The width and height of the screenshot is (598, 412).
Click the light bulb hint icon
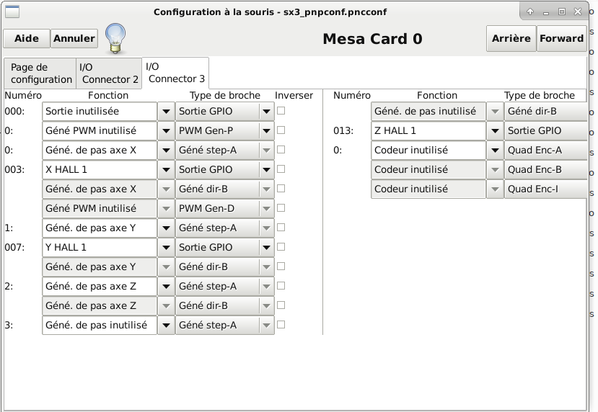pos(115,37)
